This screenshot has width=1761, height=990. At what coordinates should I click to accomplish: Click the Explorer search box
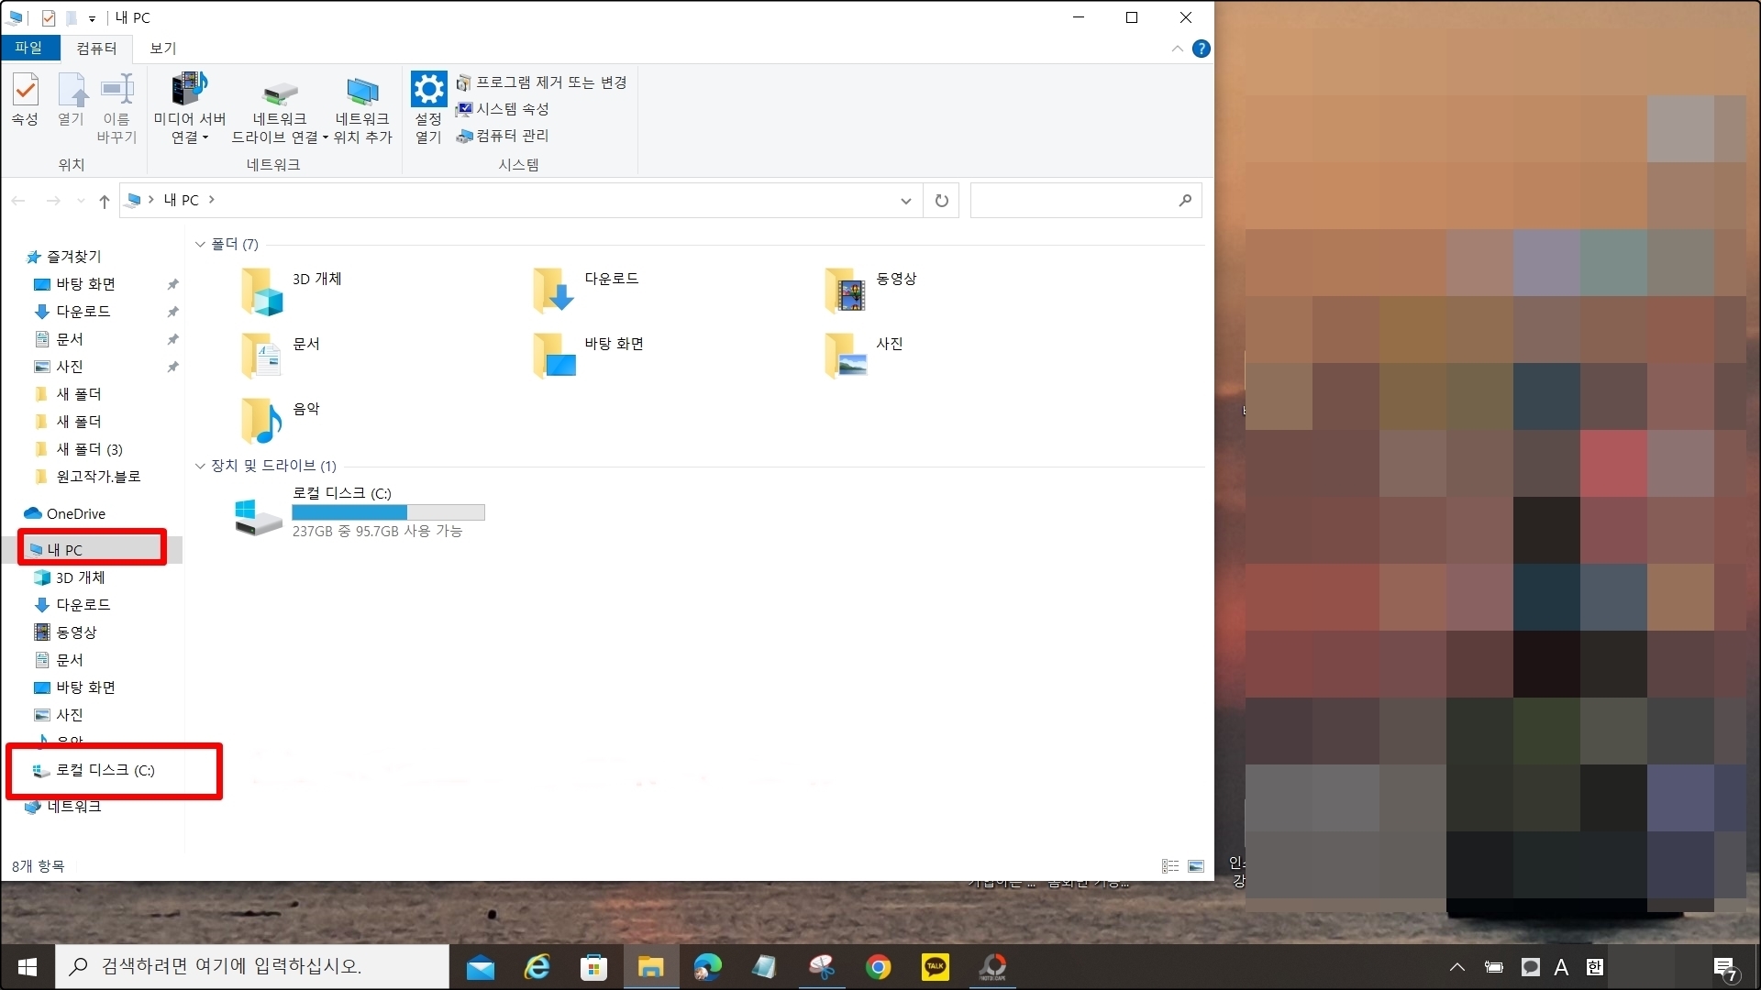pos(1073,201)
